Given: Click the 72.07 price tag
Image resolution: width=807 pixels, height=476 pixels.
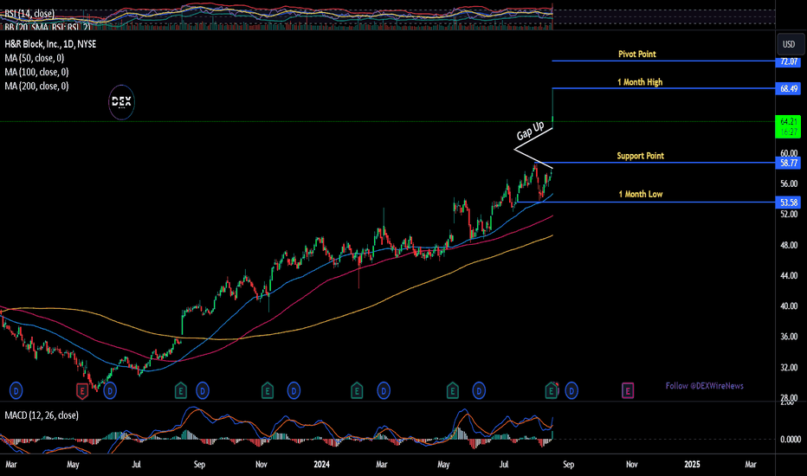Looking at the screenshot, I should (789, 61).
